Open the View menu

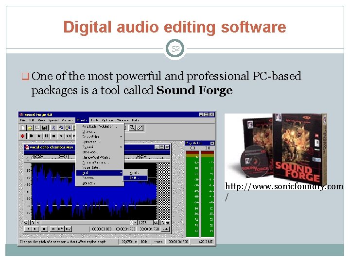pos(41,120)
